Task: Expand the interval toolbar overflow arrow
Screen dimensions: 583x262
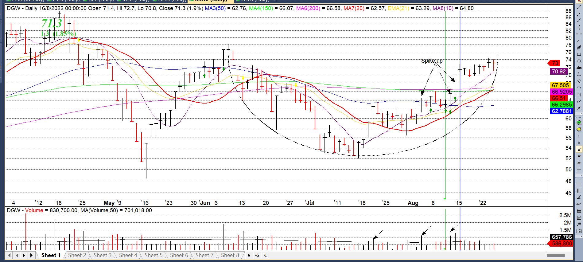Action: 581,175
